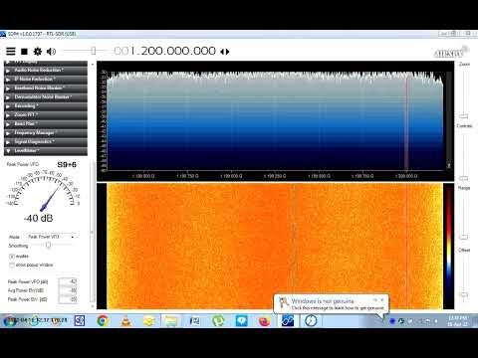Click the frequency step arrows icon
This screenshot has height=358, width=478.
point(225,52)
